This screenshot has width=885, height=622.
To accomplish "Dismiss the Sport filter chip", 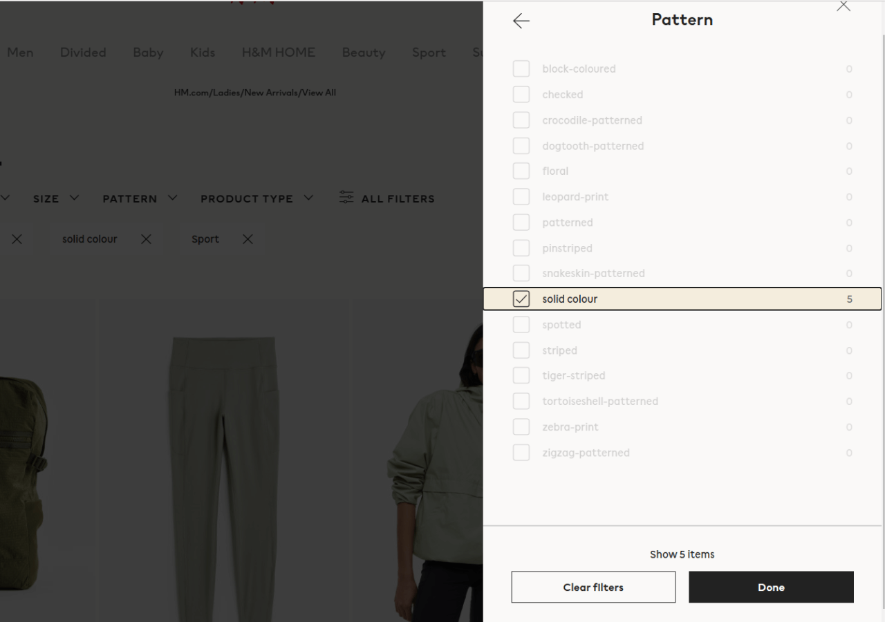I will pyautogui.click(x=247, y=238).
